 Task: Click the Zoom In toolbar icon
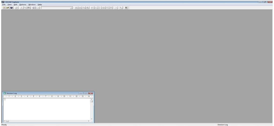76,8
